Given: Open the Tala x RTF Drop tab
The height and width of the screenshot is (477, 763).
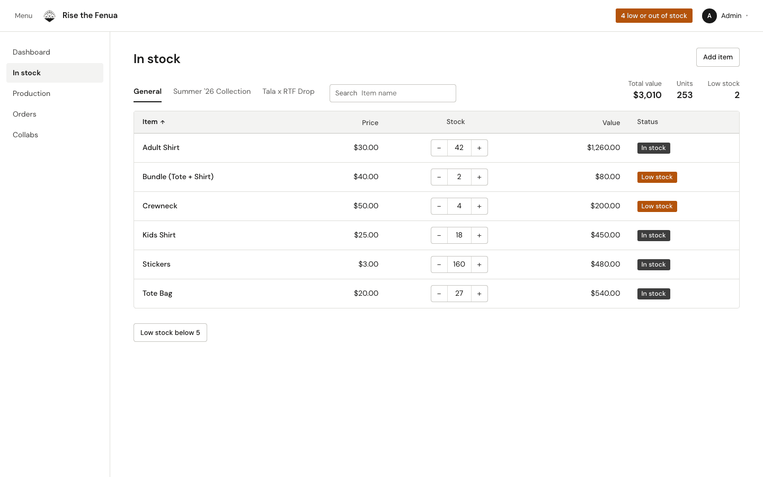Looking at the screenshot, I should pyautogui.click(x=288, y=92).
